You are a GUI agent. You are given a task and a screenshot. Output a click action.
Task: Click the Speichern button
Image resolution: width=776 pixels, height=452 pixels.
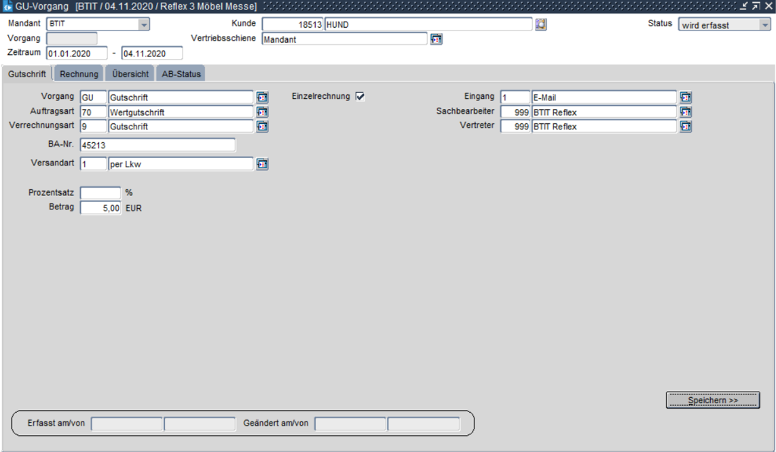click(x=712, y=400)
